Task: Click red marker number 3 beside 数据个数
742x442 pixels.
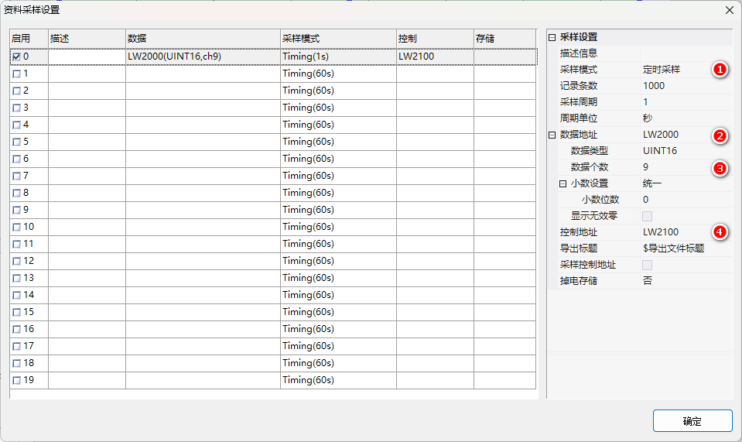Action: (719, 168)
